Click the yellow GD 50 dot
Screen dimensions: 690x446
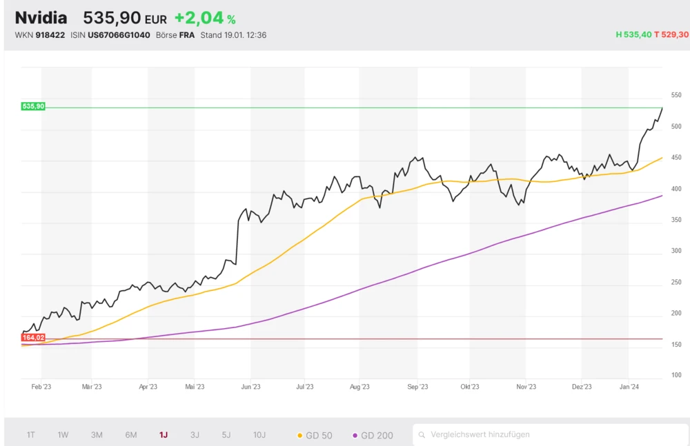tap(299, 436)
